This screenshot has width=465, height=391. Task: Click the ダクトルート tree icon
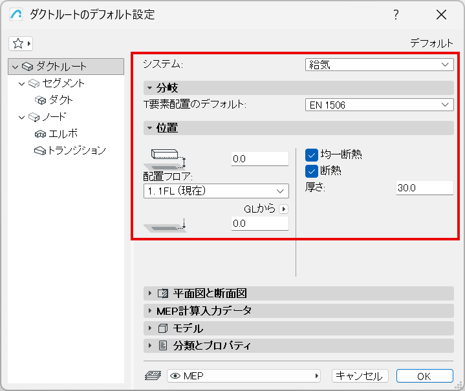(28, 67)
